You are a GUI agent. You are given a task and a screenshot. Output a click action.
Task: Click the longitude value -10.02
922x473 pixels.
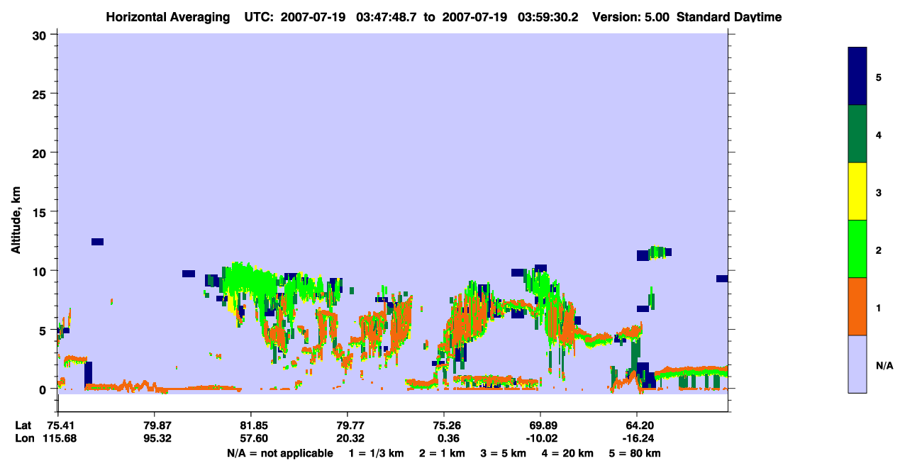540,438
